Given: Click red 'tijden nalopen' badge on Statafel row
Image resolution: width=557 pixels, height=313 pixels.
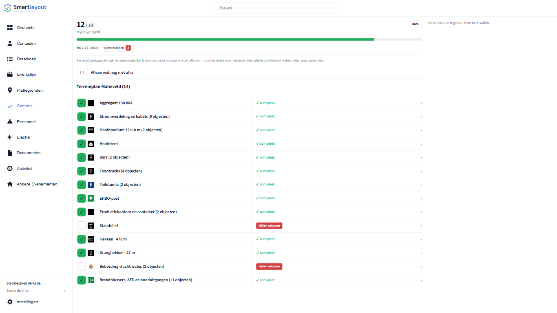Looking at the screenshot, I should 269,225.
